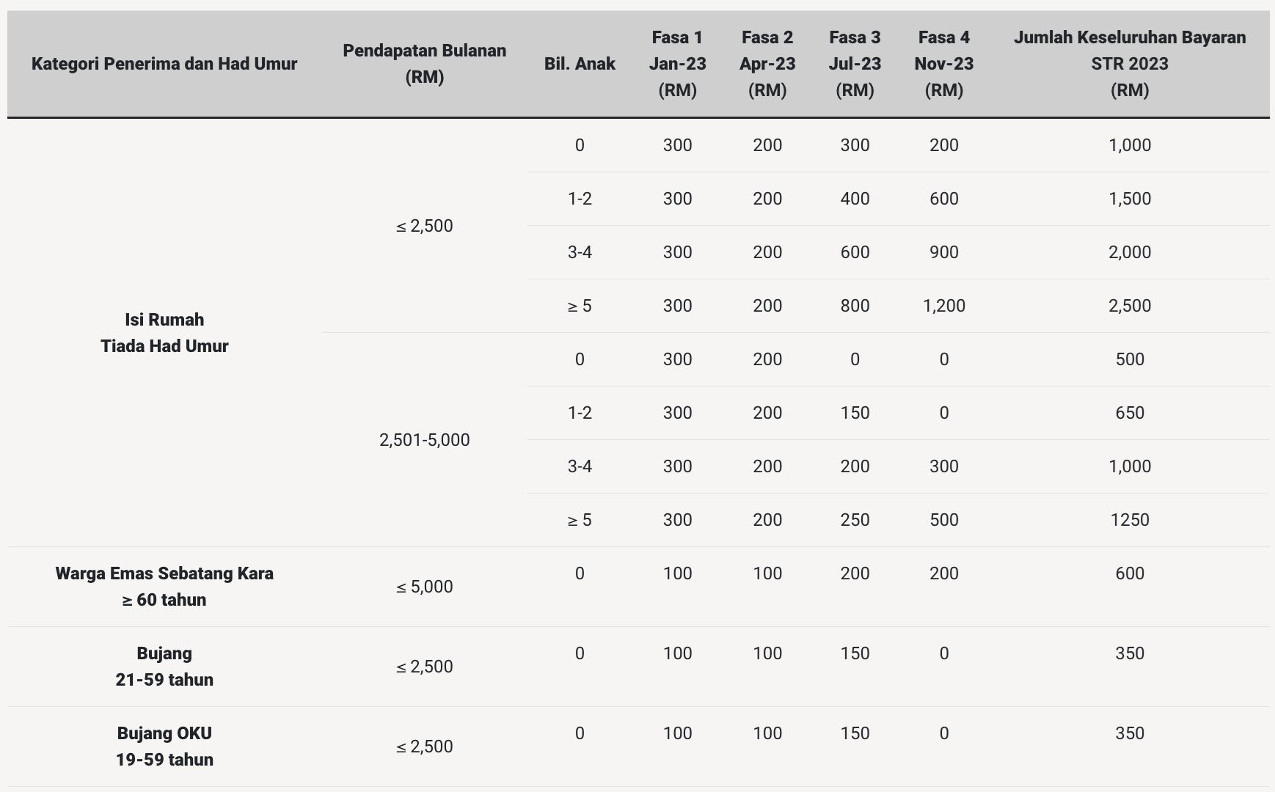Click the '≤ 5,000' income cell
Screen dimensions: 1275x792
click(424, 587)
